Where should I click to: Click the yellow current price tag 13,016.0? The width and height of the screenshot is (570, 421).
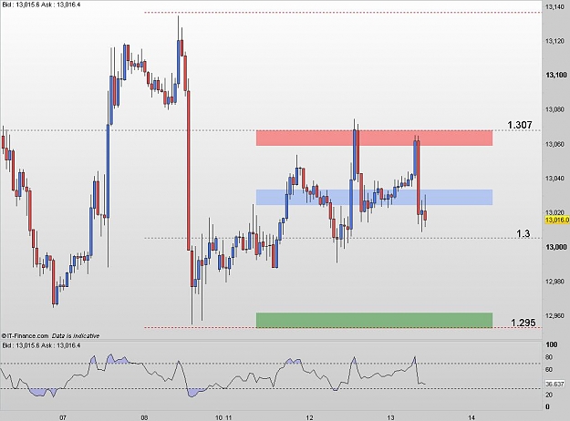pyautogui.click(x=557, y=221)
